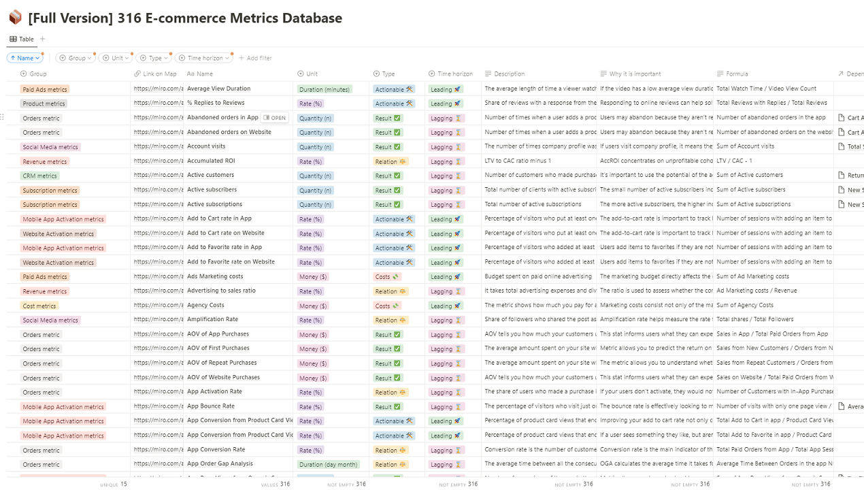Click the Group column property icon
This screenshot has height=490, width=864.
click(24, 73)
